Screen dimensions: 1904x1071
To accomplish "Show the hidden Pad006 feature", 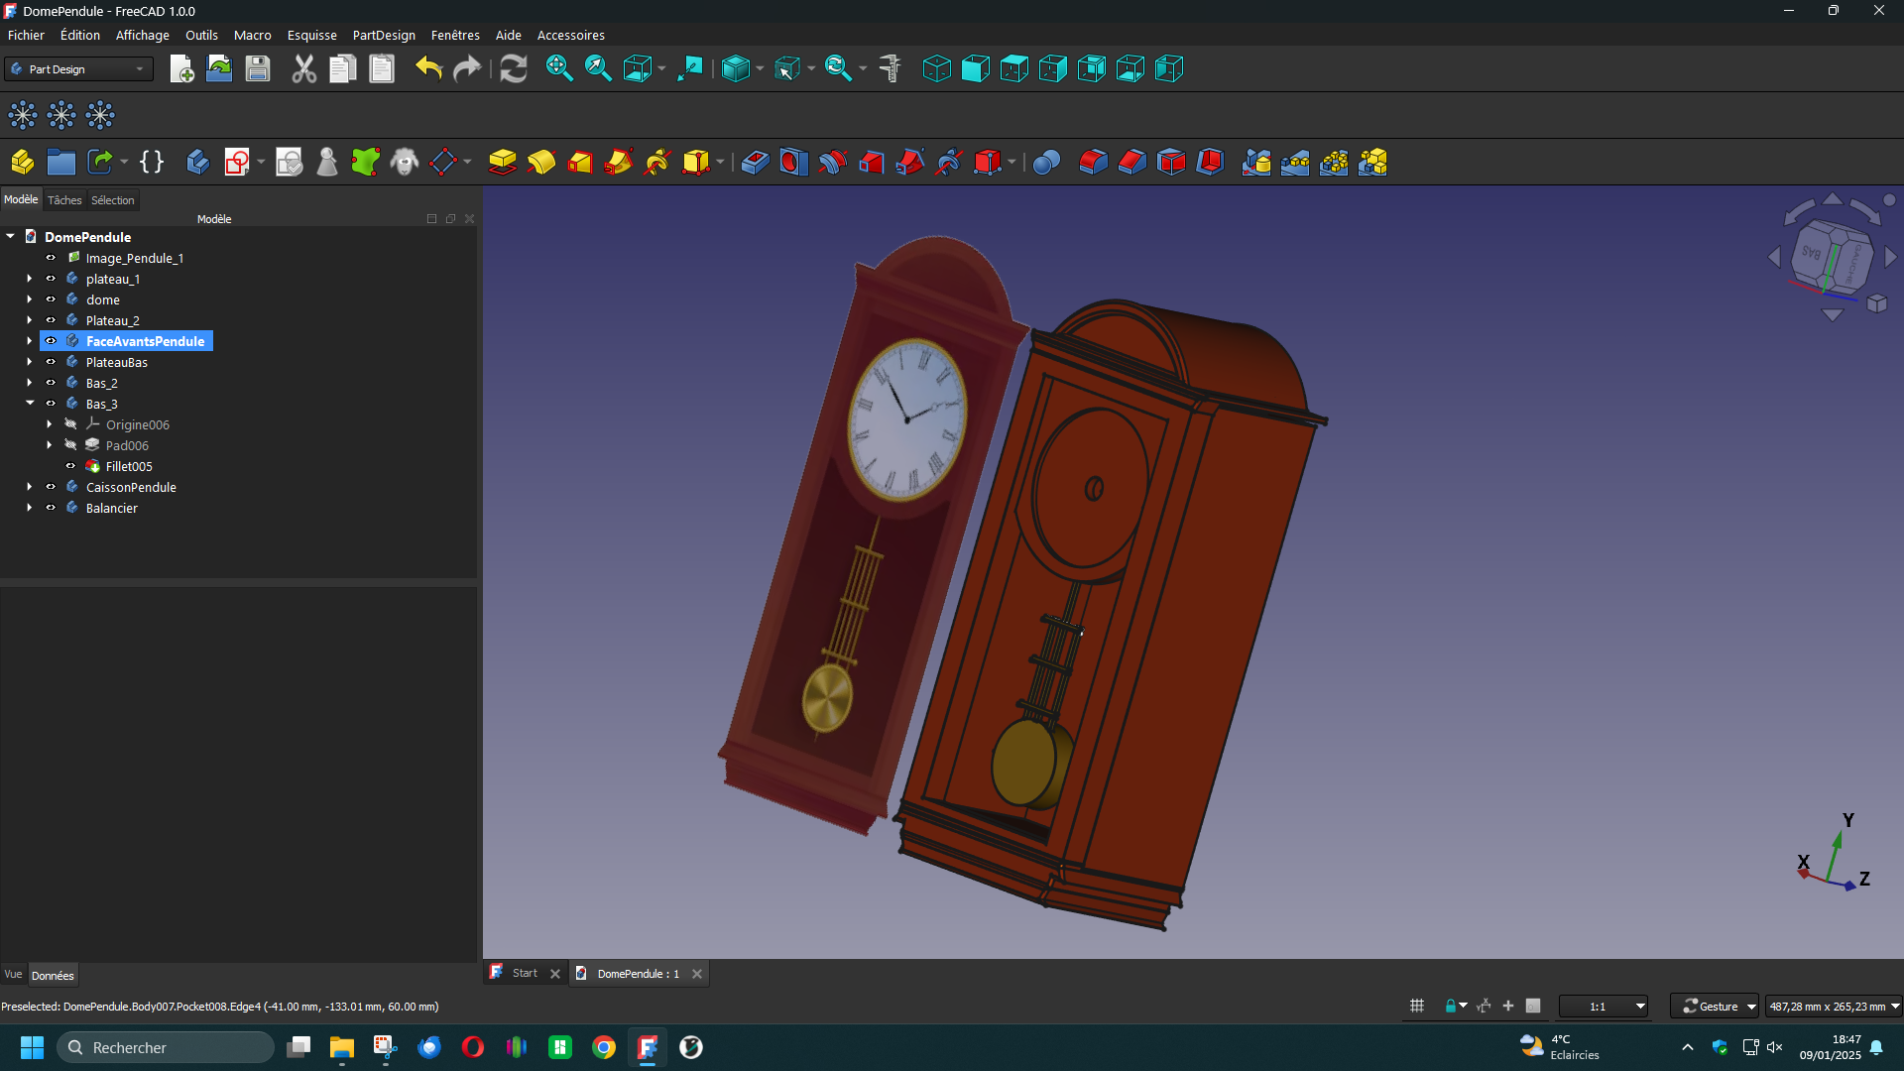I will pyautogui.click(x=70, y=445).
